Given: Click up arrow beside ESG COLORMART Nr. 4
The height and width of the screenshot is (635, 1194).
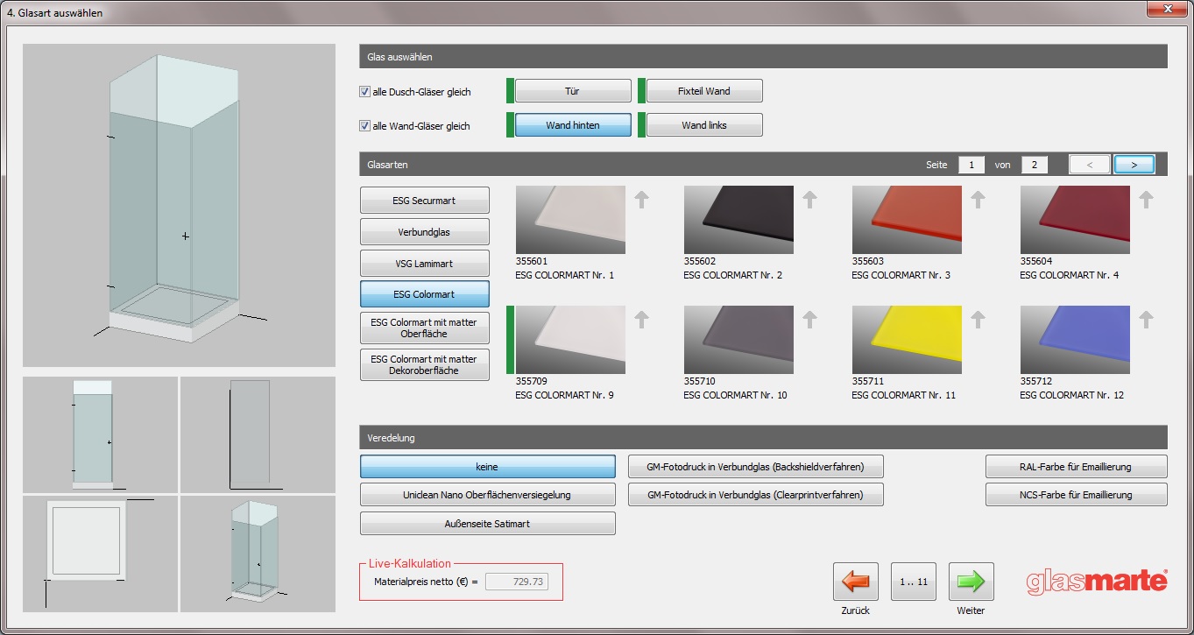Looking at the screenshot, I should (1147, 200).
